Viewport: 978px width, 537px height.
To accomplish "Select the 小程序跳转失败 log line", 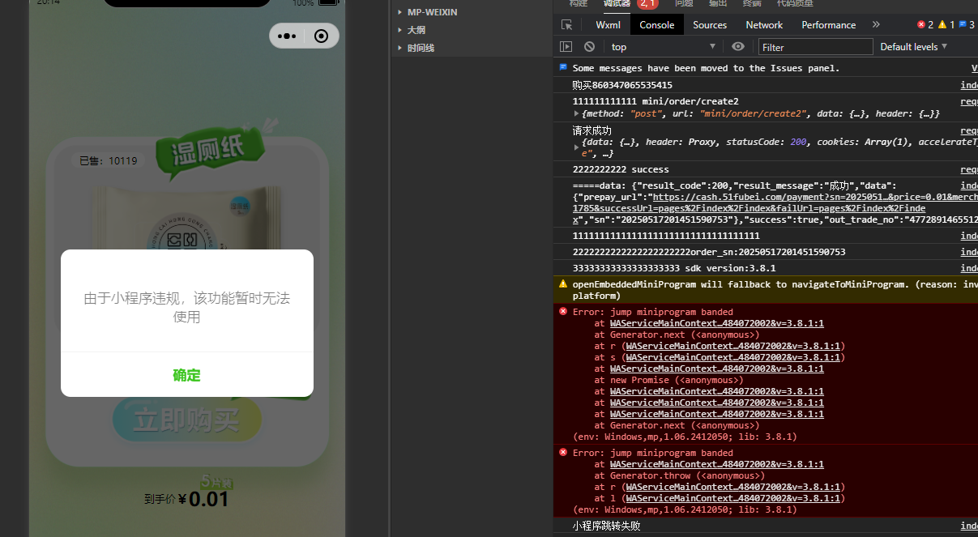I will [607, 526].
